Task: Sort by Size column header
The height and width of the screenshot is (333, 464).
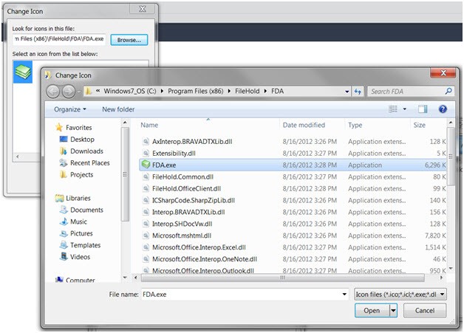Action: point(420,125)
